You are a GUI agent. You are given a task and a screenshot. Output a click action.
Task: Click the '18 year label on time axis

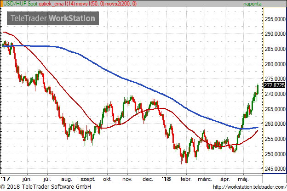click(166, 179)
